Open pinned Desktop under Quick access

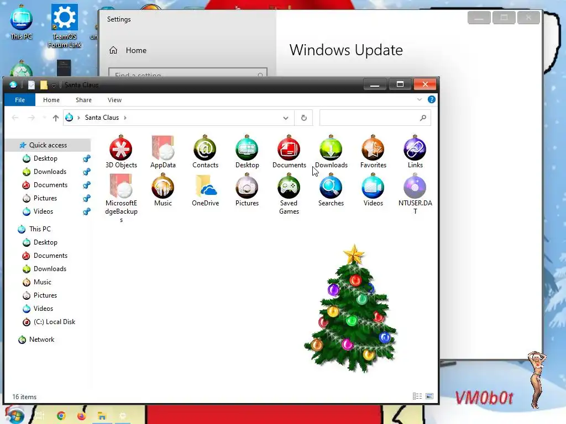pyautogui.click(x=45, y=158)
